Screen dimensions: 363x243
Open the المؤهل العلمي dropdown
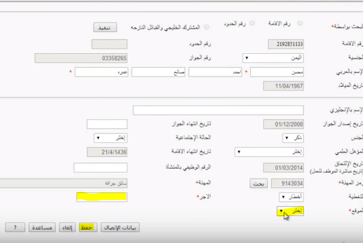point(269,152)
